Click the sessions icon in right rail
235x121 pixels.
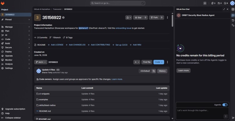pyautogui.click(x=233, y=25)
